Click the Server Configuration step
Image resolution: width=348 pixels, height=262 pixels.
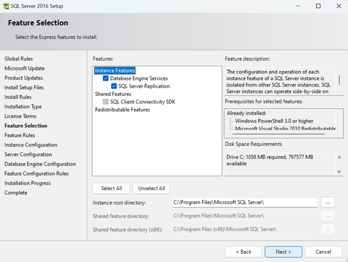point(28,154)
